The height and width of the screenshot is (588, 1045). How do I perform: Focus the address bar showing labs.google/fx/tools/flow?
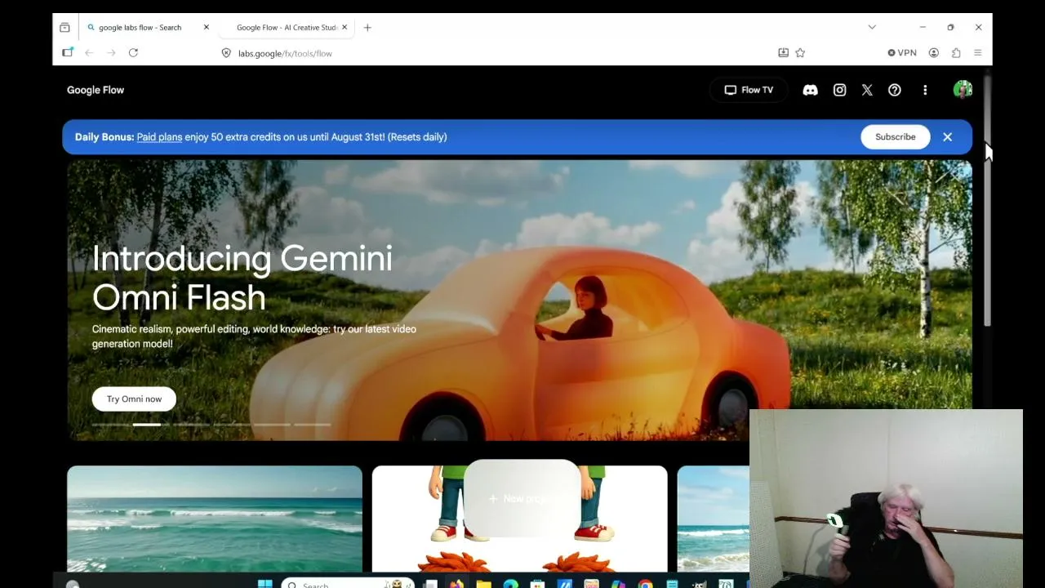tap(498, 53)
